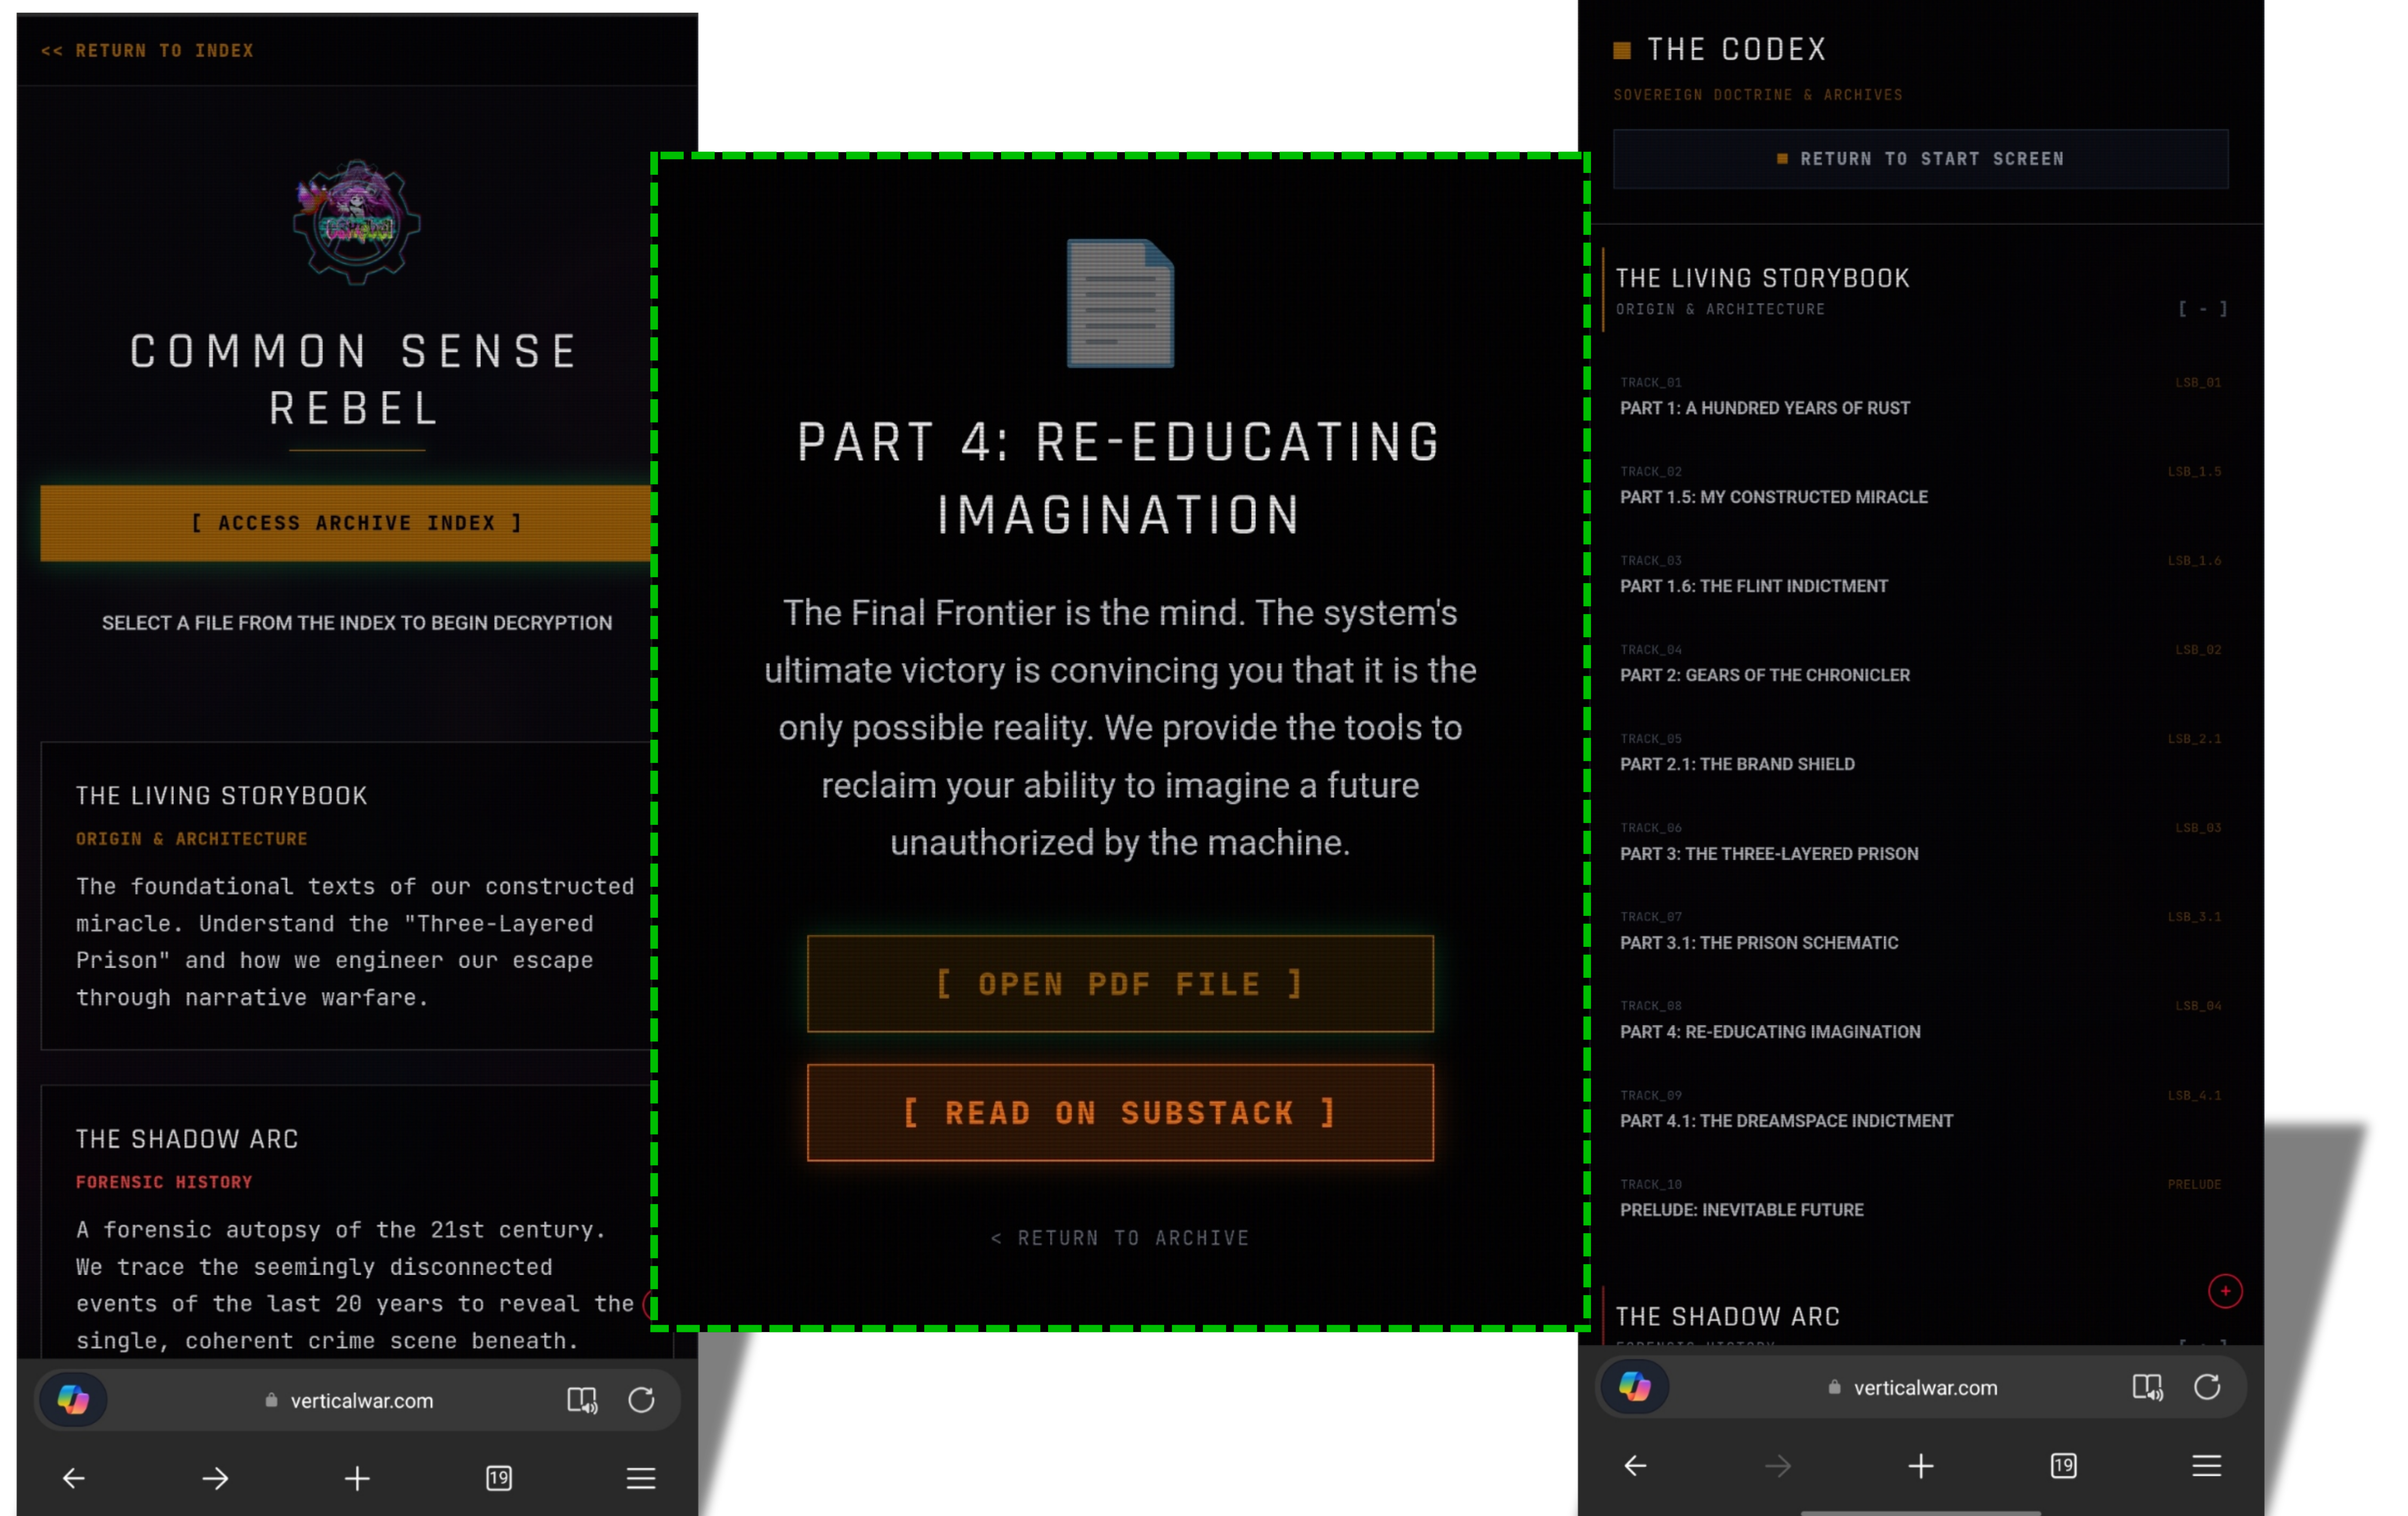Expand The Shadow Arc section in Codex
The height and width of the screenshot is (1516, 2408).
tap(1728, 1316)
